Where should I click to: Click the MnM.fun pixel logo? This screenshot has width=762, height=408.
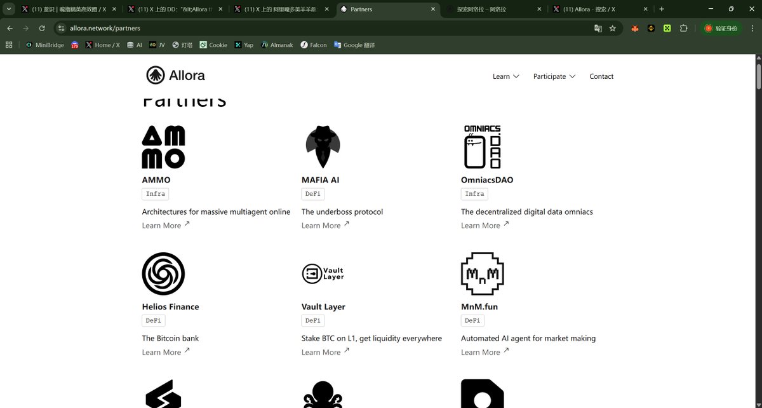click(x=483, y=274)
